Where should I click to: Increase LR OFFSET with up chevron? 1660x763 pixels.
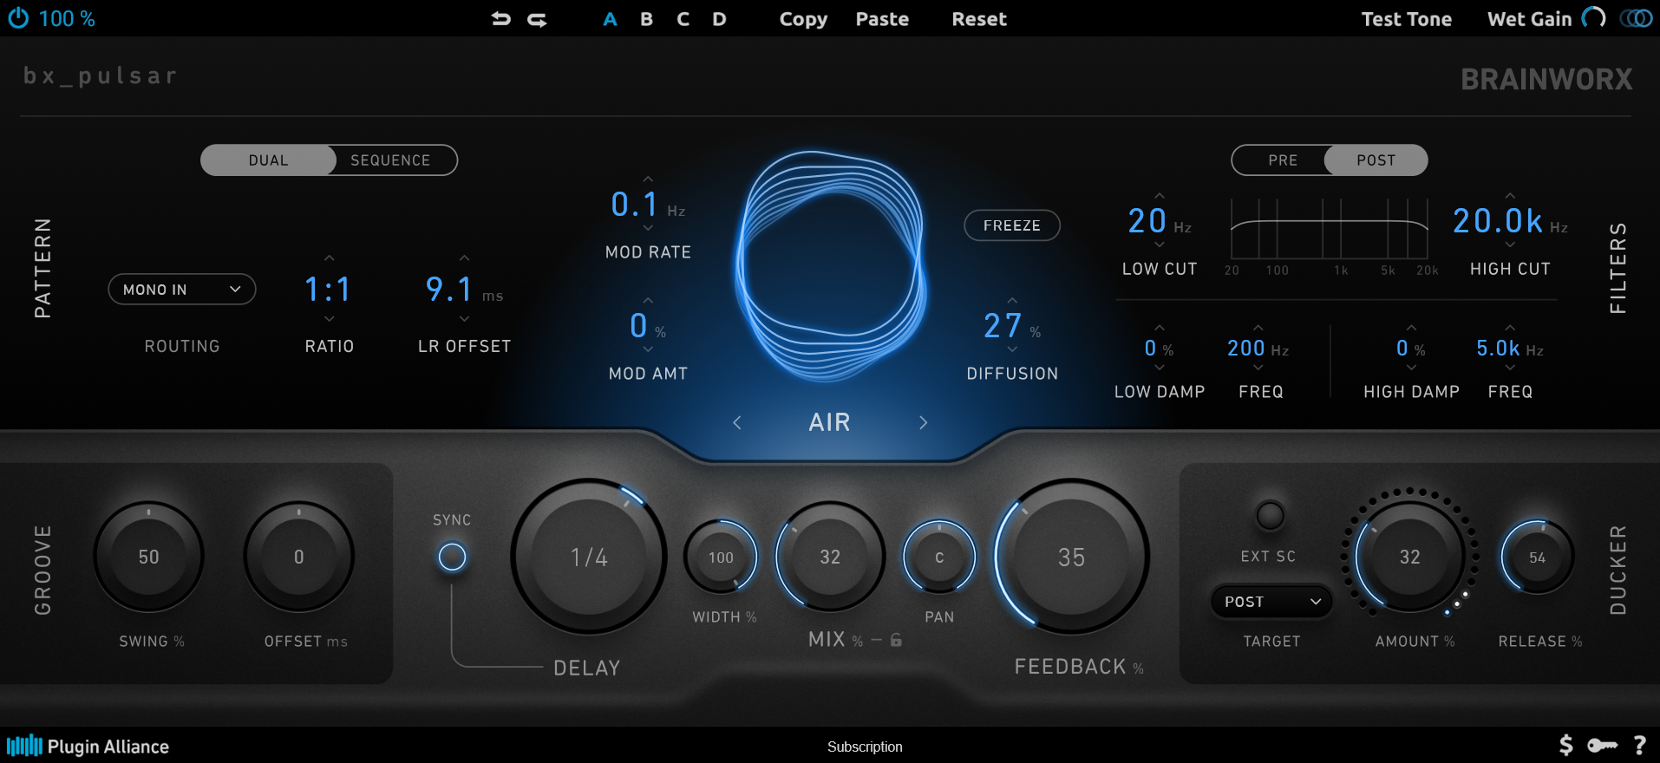pos(465,258)
